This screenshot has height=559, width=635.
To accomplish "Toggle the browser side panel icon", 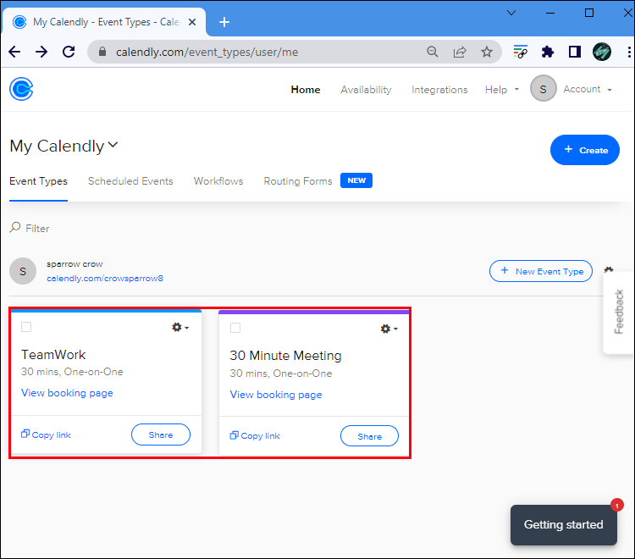I will pyautogui.click(x=574, y=52).
